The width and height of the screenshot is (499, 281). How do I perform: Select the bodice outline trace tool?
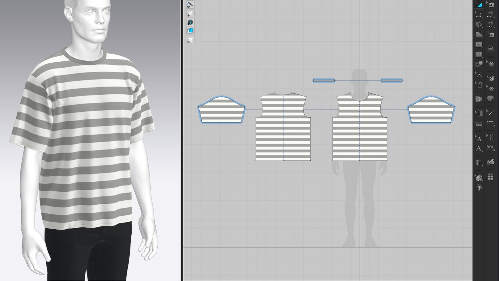tap(479, 85)
